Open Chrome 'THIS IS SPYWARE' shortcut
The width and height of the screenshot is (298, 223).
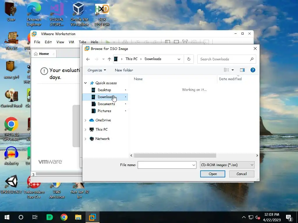pyautogui.click(x=11, y=129)
